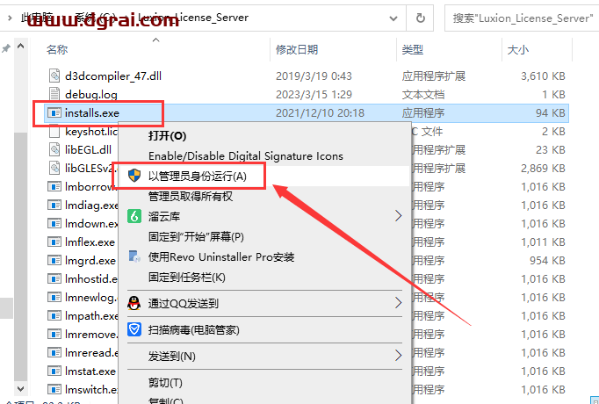Select the lmreread exe icon
Screen dimensions: 599x404
54,352
